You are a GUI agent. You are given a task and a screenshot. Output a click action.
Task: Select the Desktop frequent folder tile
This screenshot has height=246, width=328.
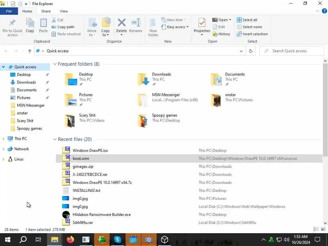pos(79,79)
